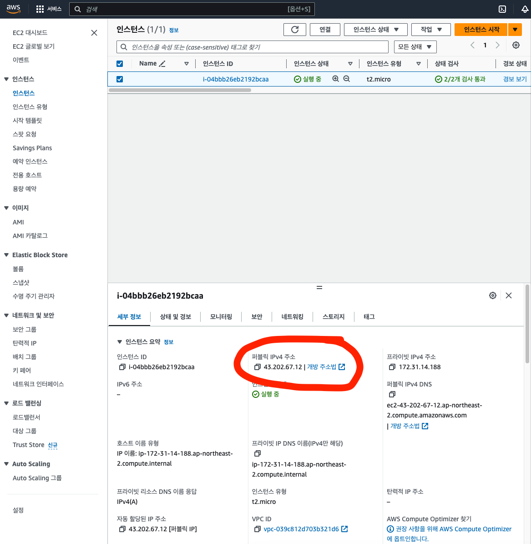Focus the AWS top search box

[x=192, y=9]
